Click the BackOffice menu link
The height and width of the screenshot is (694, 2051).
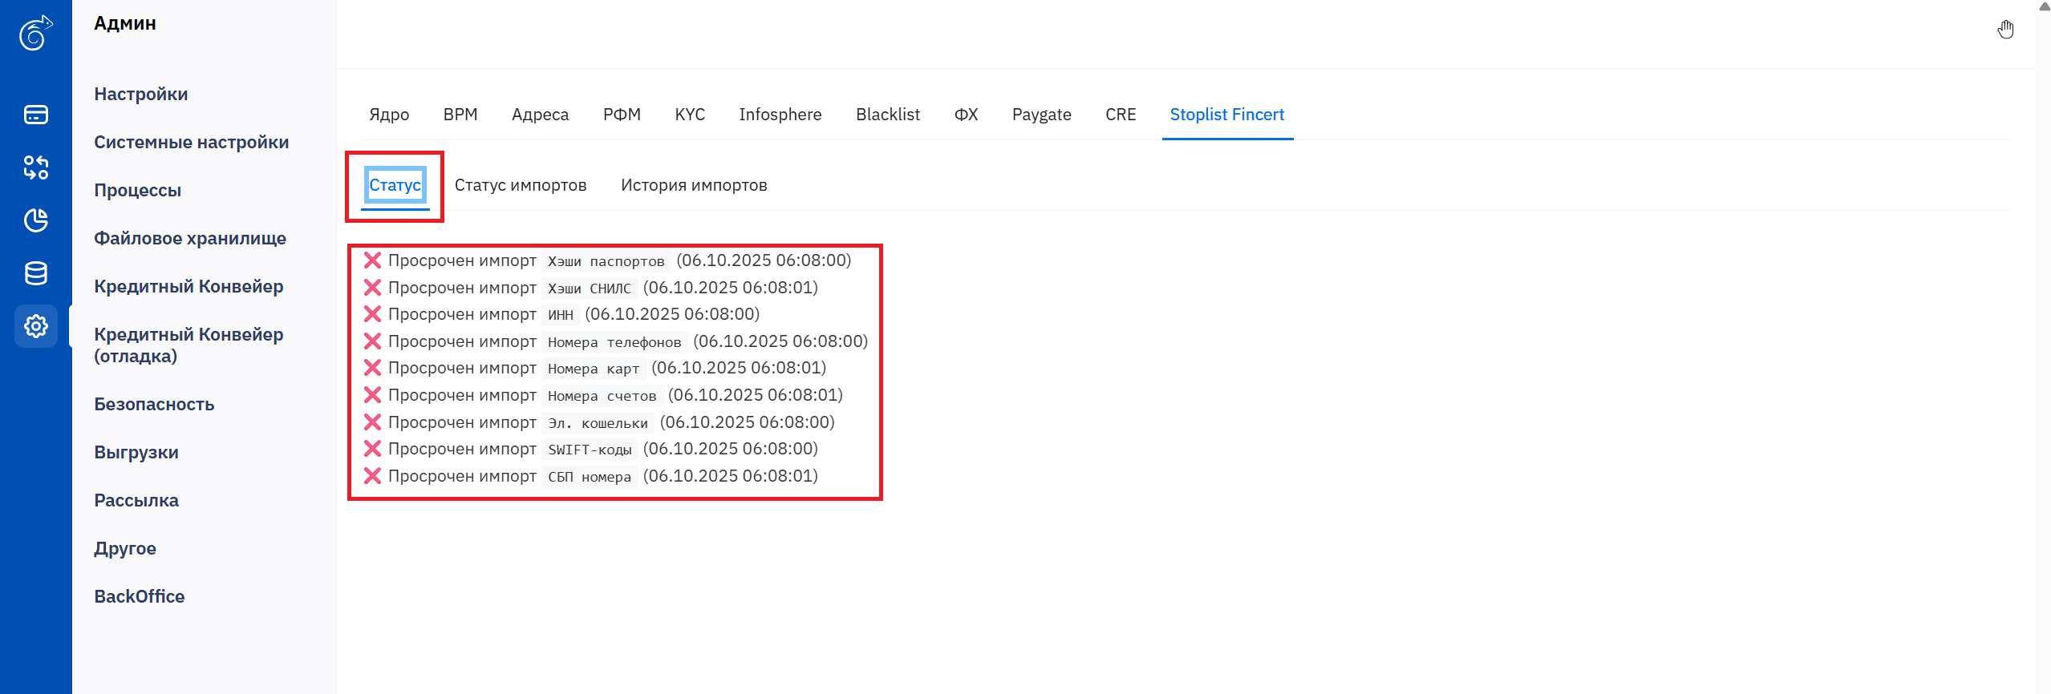tap(139, 596)
